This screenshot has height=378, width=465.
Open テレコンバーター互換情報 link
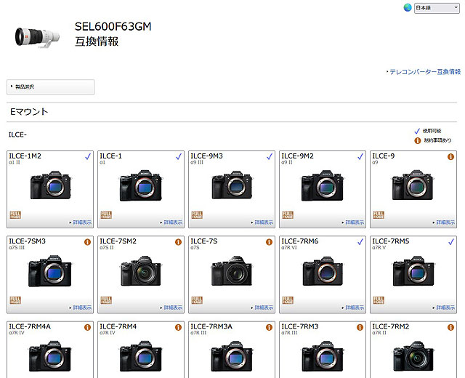coord(425,72)
